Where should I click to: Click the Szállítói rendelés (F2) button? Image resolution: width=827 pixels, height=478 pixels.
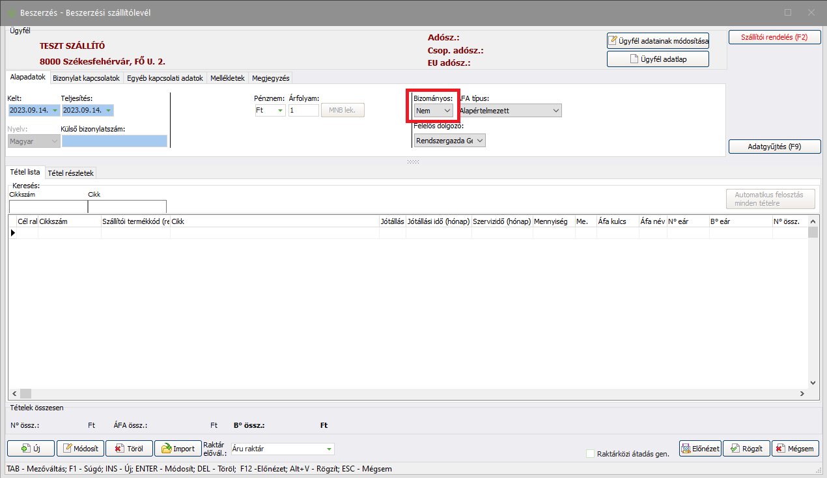[x=774, y=37]
